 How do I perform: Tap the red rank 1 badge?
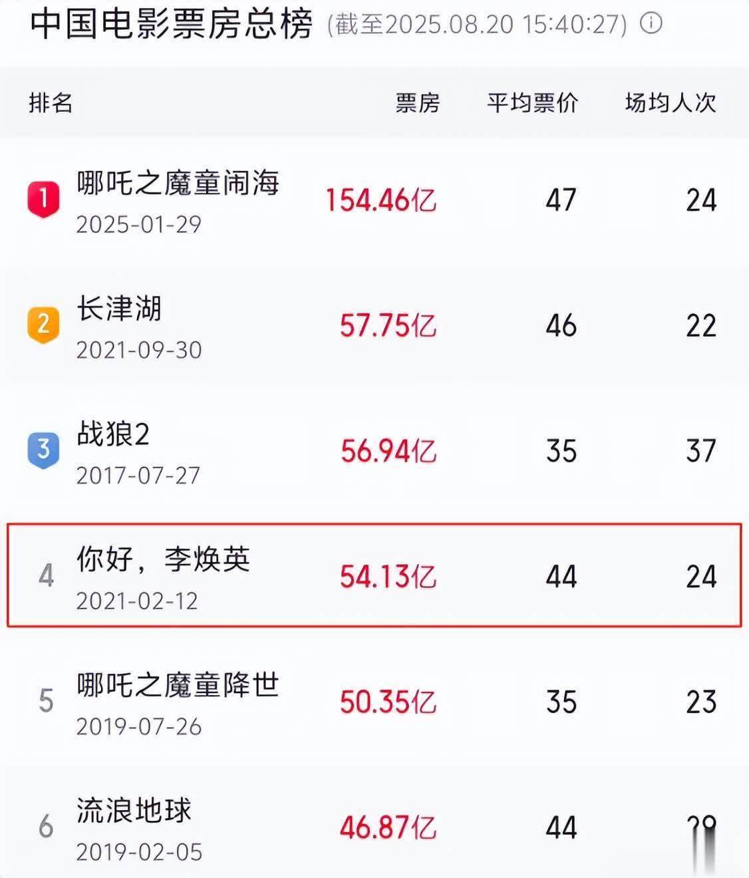click(43, 199)
